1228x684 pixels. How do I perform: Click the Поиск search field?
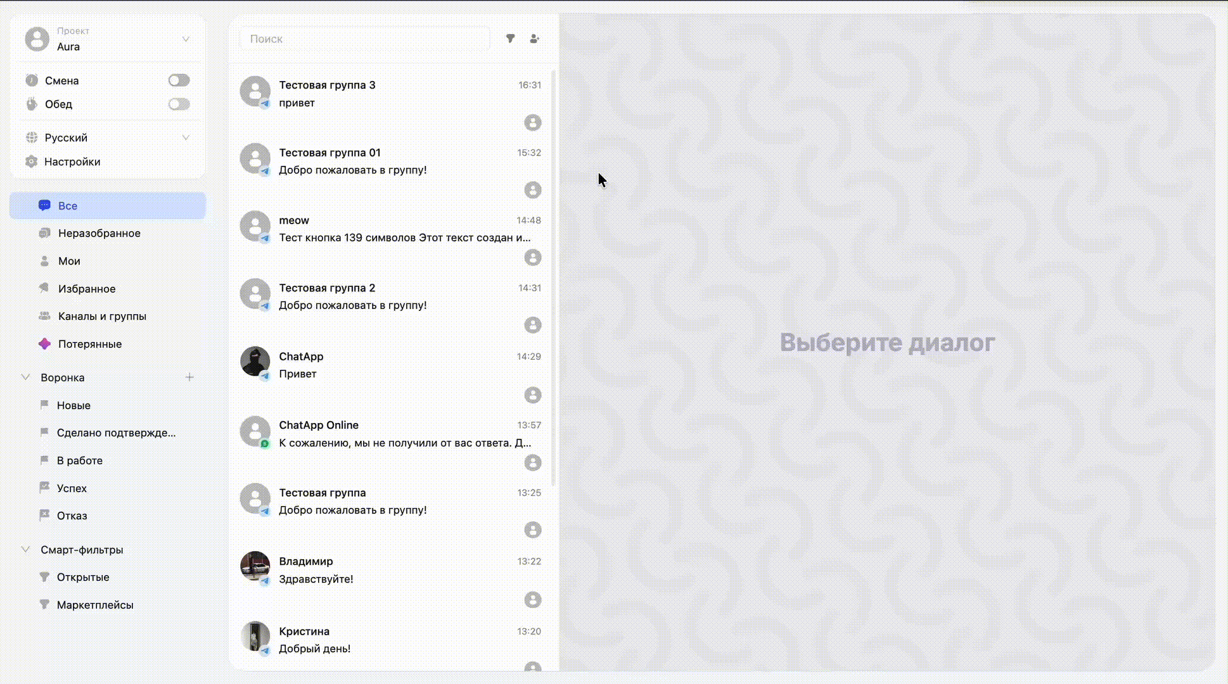coord(364,39)
